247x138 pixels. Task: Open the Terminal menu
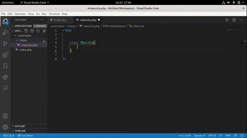54,14
